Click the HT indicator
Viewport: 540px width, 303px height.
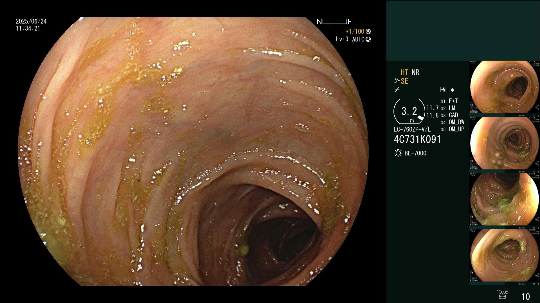[404, 72]
